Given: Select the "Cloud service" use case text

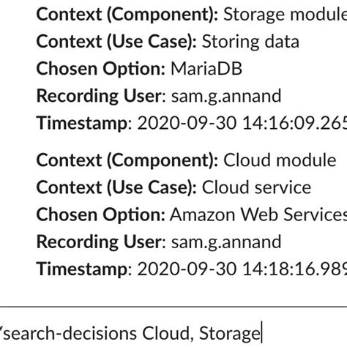Looking at the screenshot, I should tap(256, 187).
